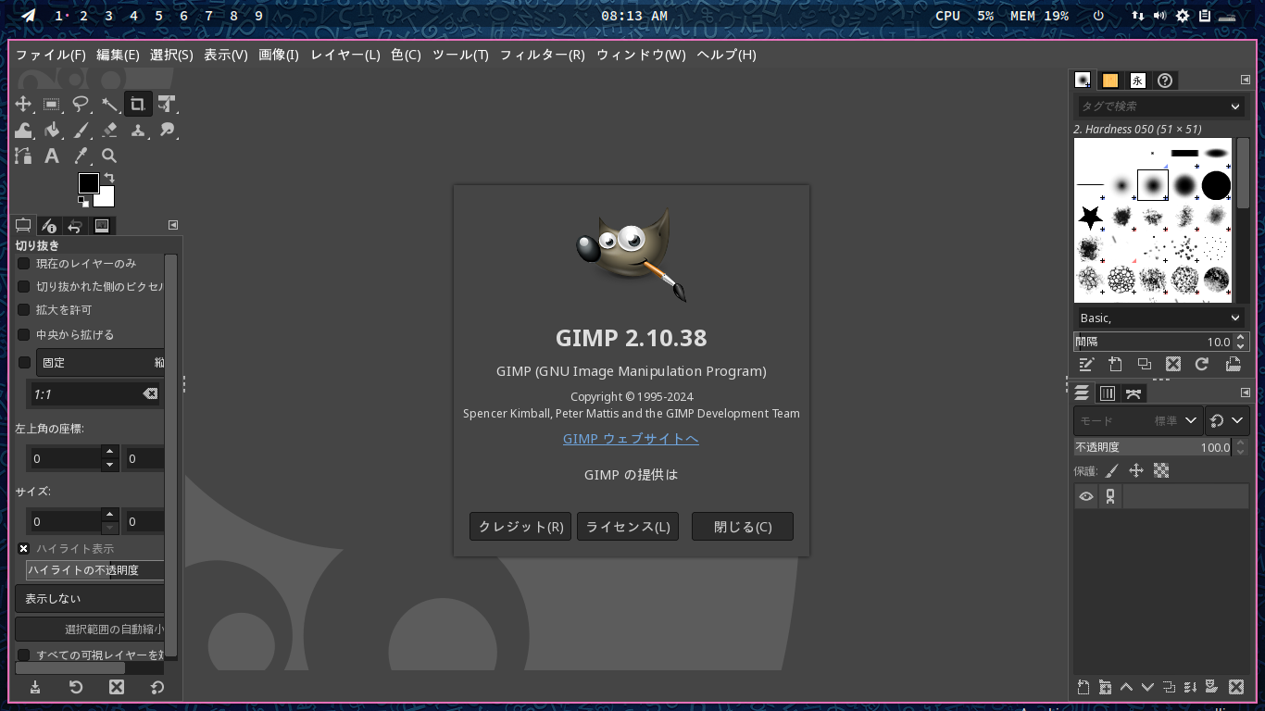This screenshot has height=711, width=1265.
Task: Select the Bucket Fill tool
Action: (x=53, y=131)
